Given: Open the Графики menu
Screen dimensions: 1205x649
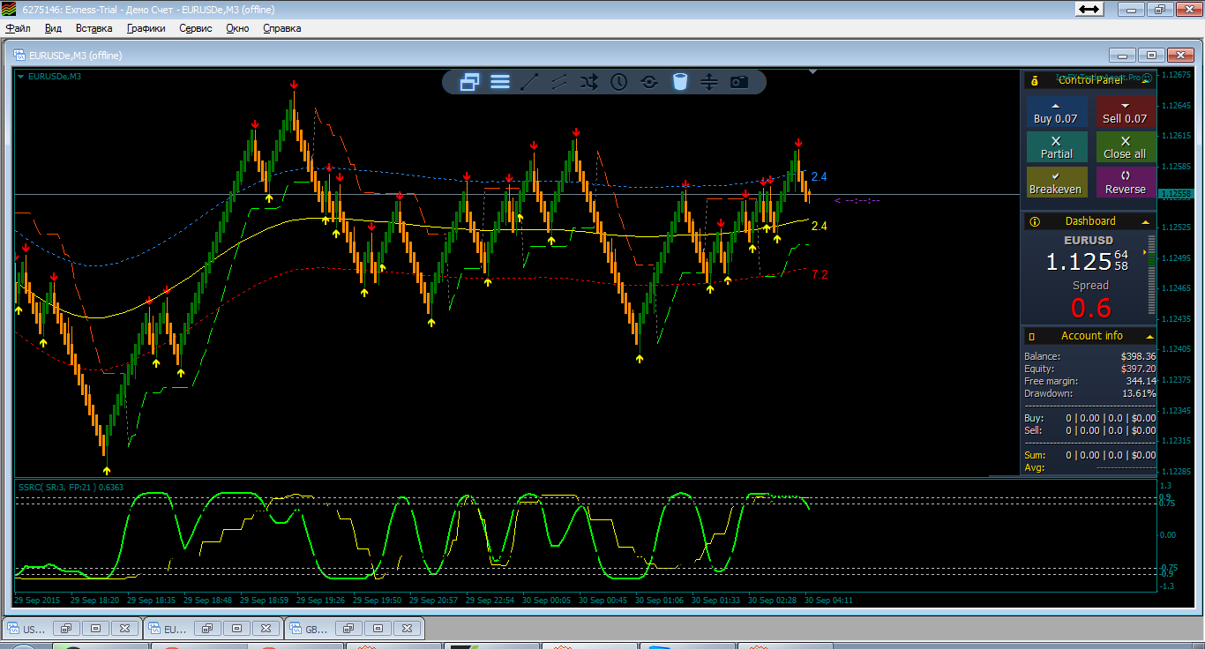Looking at the screenshot, I should point(146,28).
